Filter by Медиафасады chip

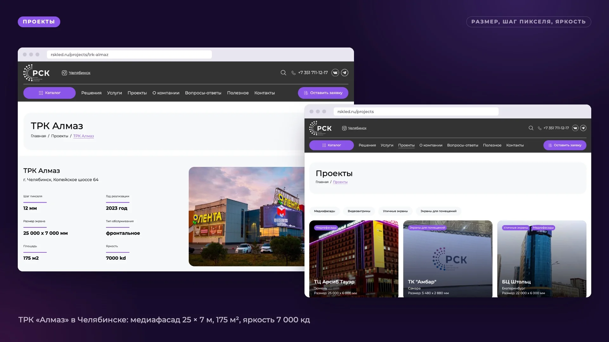(x=324, y=211)
